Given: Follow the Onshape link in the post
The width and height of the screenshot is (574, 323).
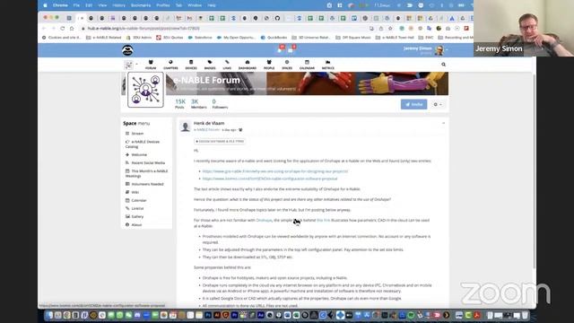Looking at the screenshot, I should 264,220.
